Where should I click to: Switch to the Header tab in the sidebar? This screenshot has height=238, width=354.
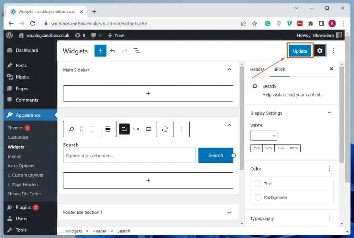(257, 69)
